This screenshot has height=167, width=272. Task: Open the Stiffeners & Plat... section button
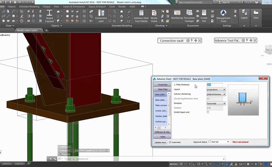point(163,132)
